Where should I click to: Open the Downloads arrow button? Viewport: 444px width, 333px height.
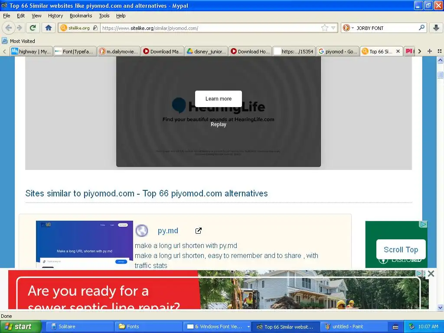436,28
